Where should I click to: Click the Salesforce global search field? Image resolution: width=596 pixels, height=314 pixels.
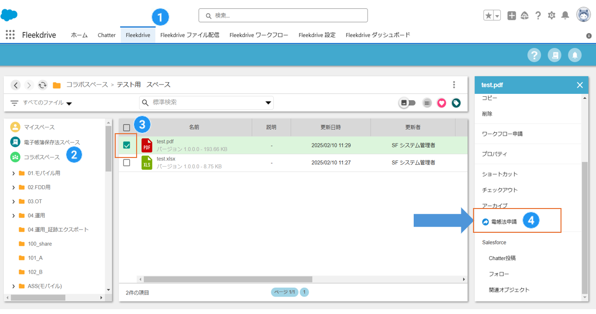[x=283, y=16]
